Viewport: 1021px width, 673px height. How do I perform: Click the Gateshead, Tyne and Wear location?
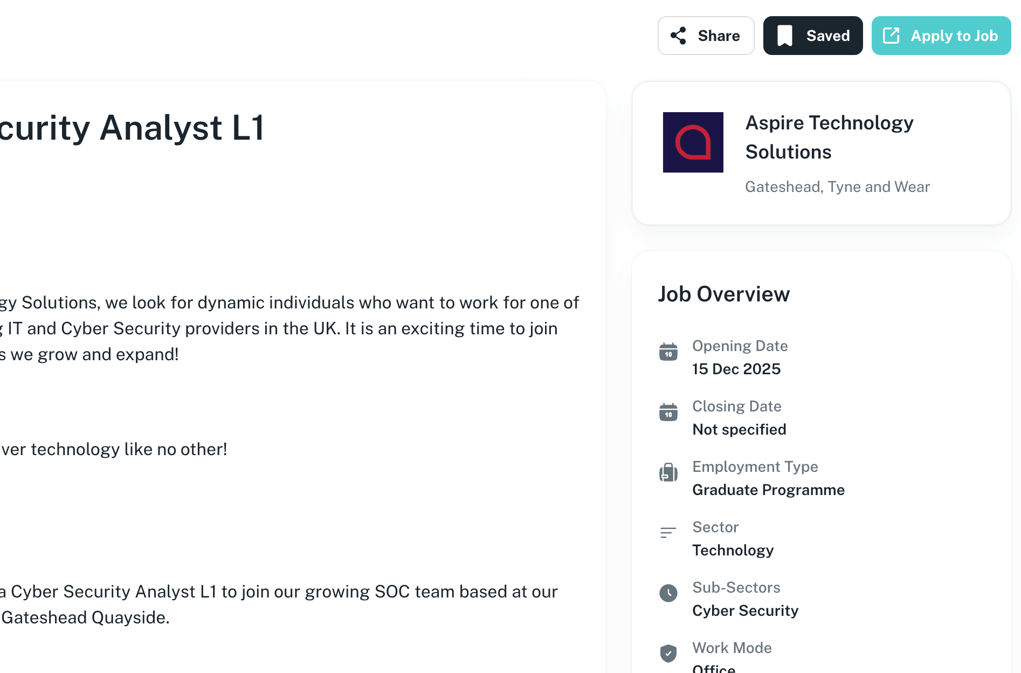[837, 187]
